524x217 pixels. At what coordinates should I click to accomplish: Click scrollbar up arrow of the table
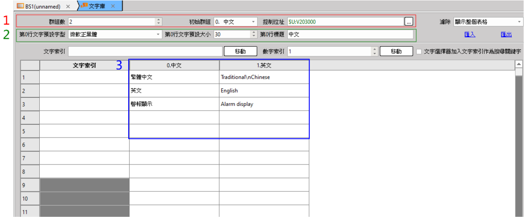click(x=519, y=64)
